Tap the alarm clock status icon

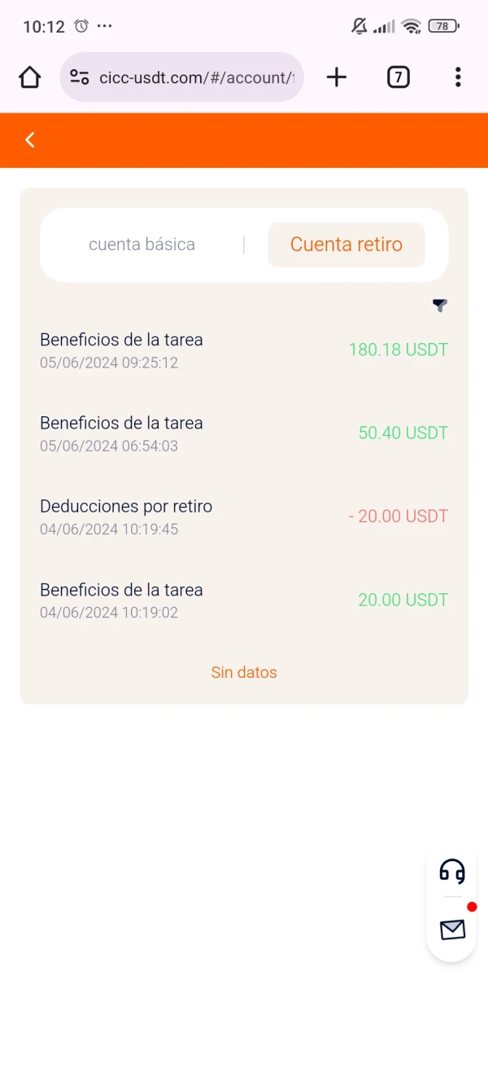point(81,26)
